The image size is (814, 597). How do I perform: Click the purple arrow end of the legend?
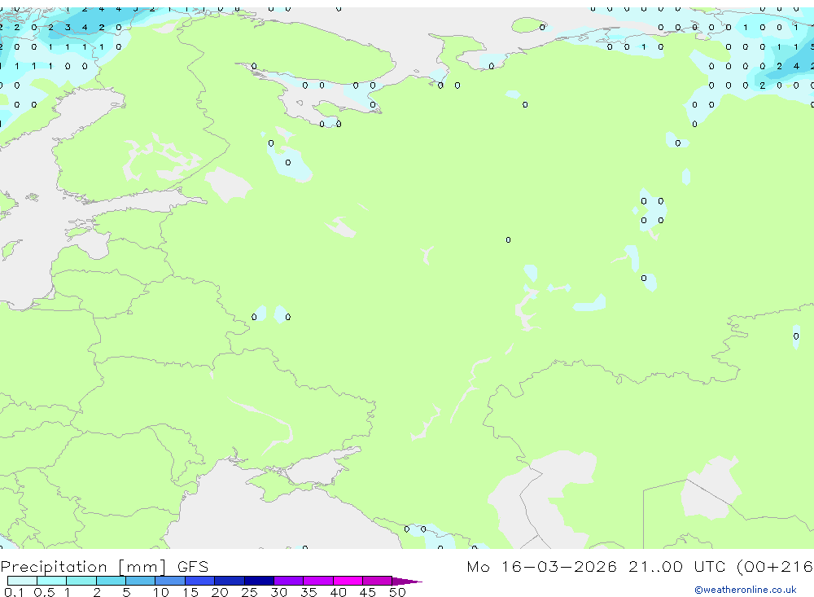[407, 581]
